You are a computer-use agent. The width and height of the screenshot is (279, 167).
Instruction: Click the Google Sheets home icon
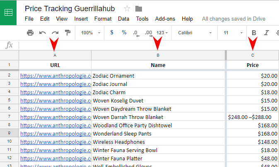click(x=9, y=12)
